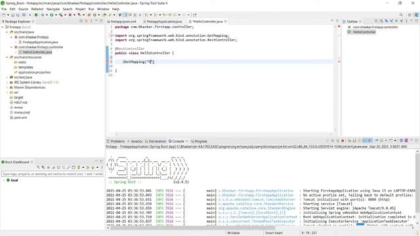The image size is (420, 236).
Task: Expand the JRE System Library node
Action: coord(7,83)
